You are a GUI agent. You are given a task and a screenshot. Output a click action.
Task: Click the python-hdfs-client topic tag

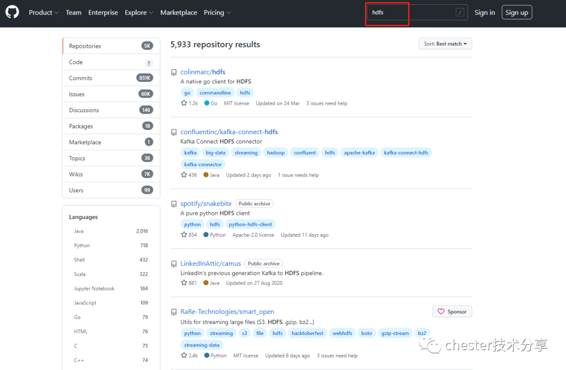(x=251, y=224)
